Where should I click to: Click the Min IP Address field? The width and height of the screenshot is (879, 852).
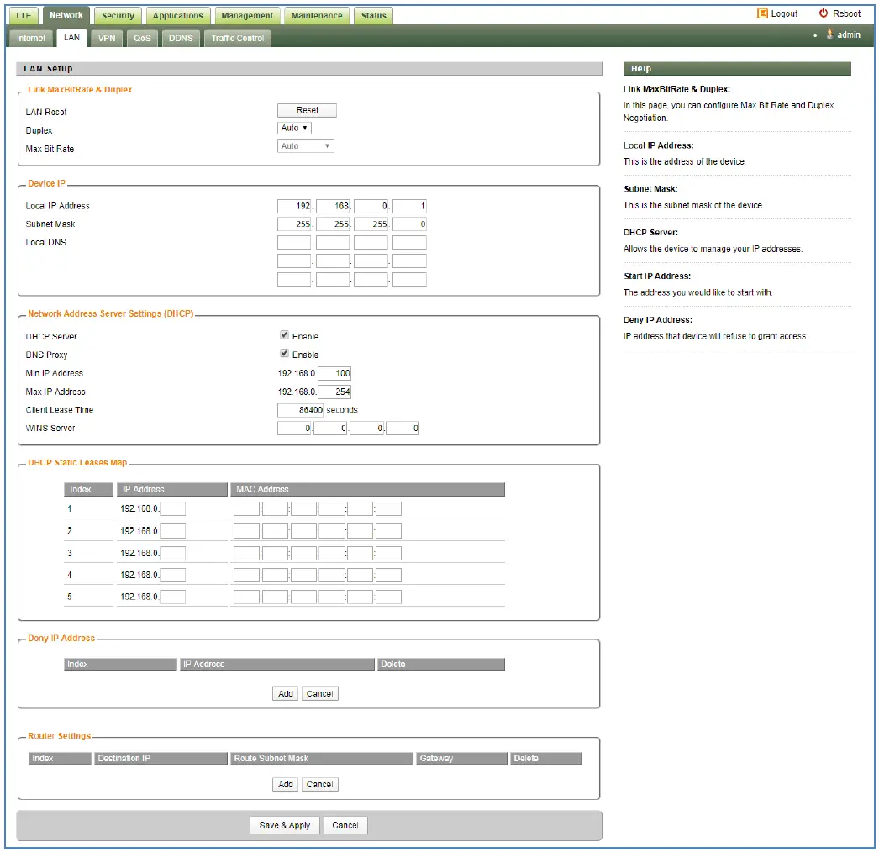pyautogui.click(x=334, y=373)
